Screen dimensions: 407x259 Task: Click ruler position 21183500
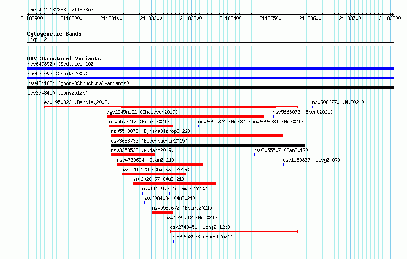[x=270, y=18]
